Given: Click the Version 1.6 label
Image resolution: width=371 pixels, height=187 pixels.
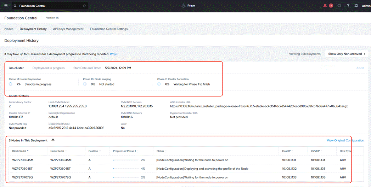Looking at the screenshot, I should [52, 18].
